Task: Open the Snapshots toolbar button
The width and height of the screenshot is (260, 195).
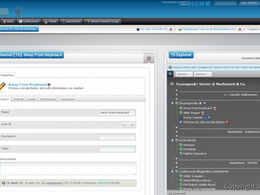Action: [71, 21]
